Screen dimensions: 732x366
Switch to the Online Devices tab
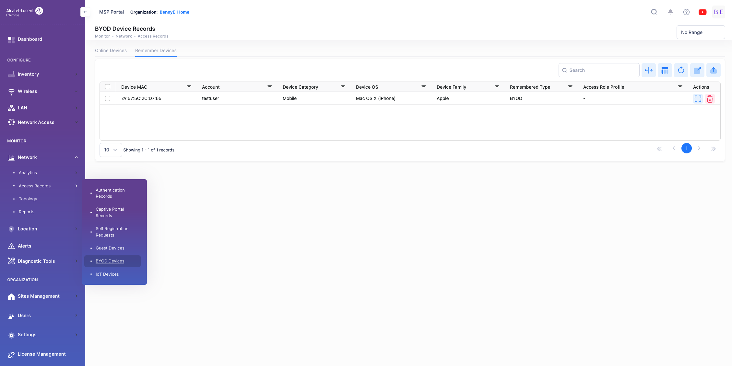pyautogui.click(x=111, y=50)
